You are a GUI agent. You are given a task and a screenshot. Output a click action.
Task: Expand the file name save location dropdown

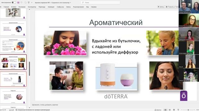point(70,2)
